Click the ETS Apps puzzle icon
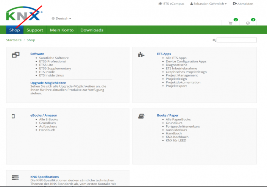The height and width of the screenshot is (187, 267). tap(141, 55)
